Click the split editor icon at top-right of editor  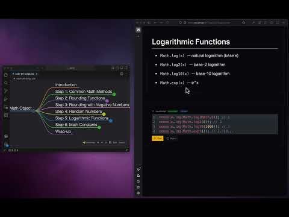[x=122, y=74]
